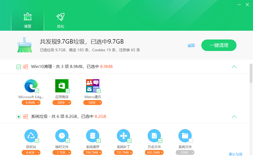Toggle the Win10清理 section checkbox
This screenshot has height=159, width=253.
click(x=19, y=67)
